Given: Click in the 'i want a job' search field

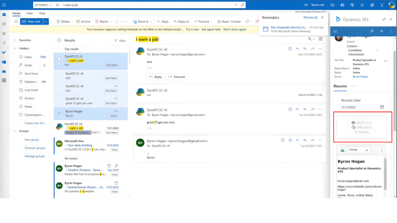Looking at the screenshot, I should (147, 5).
